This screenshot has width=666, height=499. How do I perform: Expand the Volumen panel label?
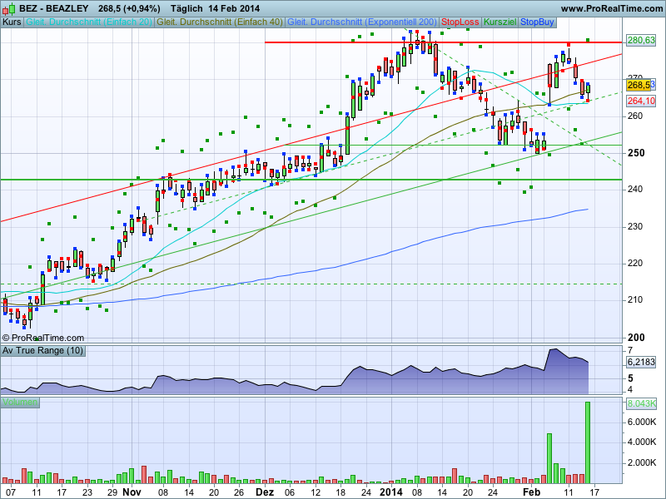20,403
